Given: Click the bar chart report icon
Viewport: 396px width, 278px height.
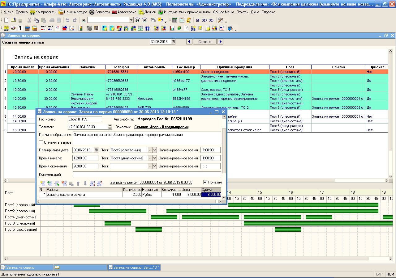Looking at the screenshot, I should [172, 28].
